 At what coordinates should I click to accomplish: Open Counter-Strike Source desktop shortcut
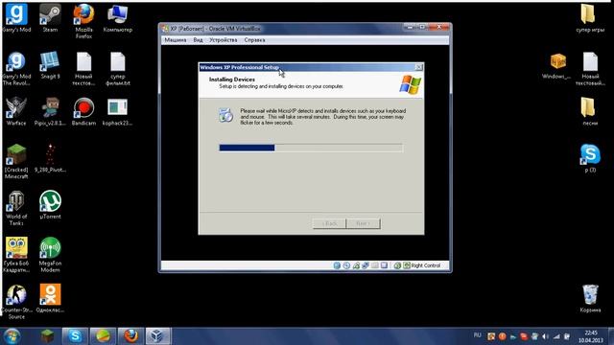point(16,302)
